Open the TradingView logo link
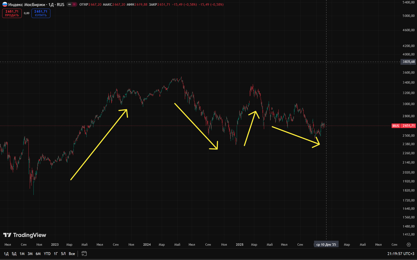 (25, 235)
